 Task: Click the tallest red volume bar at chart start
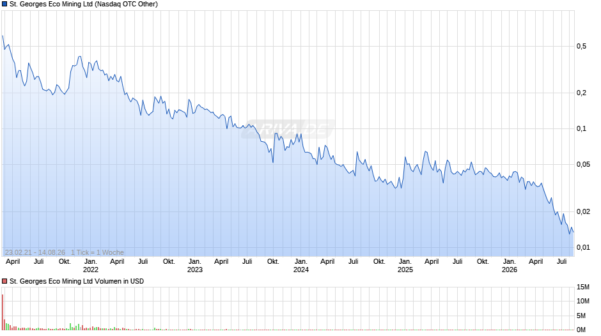point(3,312)
